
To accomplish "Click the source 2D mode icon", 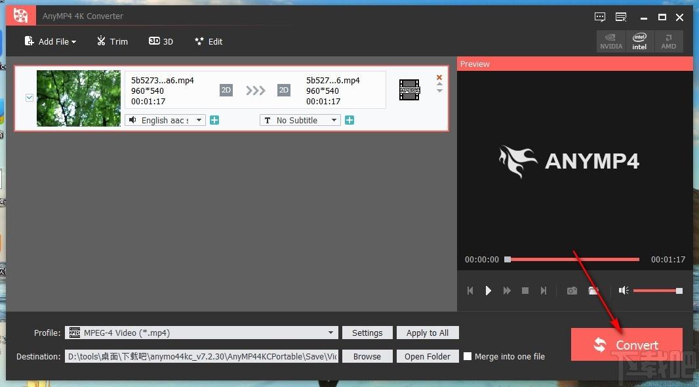I will click(226, 90).
